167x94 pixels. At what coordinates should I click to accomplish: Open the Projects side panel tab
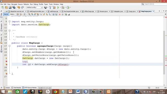(1, 40)
